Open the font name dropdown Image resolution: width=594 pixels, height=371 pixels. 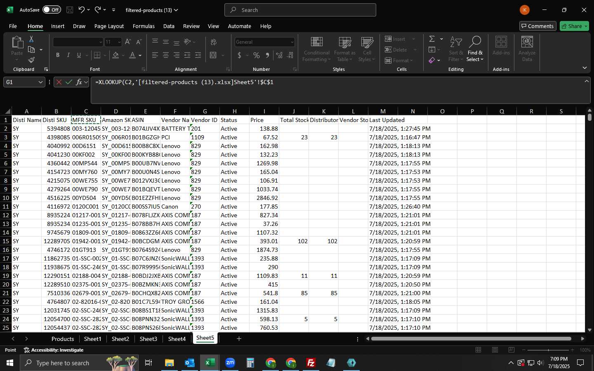tap(100, 42)
